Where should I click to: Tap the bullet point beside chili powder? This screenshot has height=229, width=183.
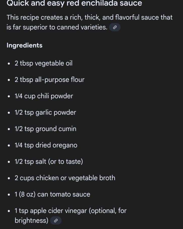coord(9,96)
